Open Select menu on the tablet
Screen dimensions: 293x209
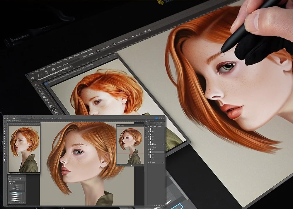click(x=60, y=62)
